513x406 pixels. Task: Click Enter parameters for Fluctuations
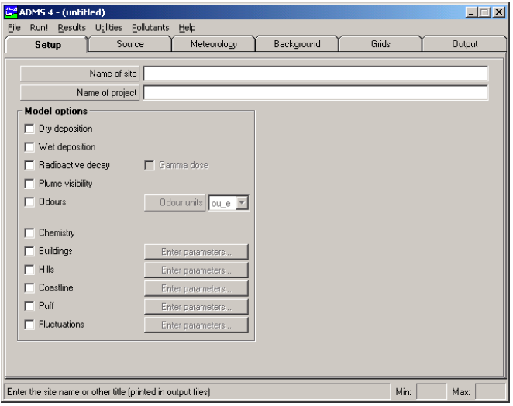click(x=196, y=325)
